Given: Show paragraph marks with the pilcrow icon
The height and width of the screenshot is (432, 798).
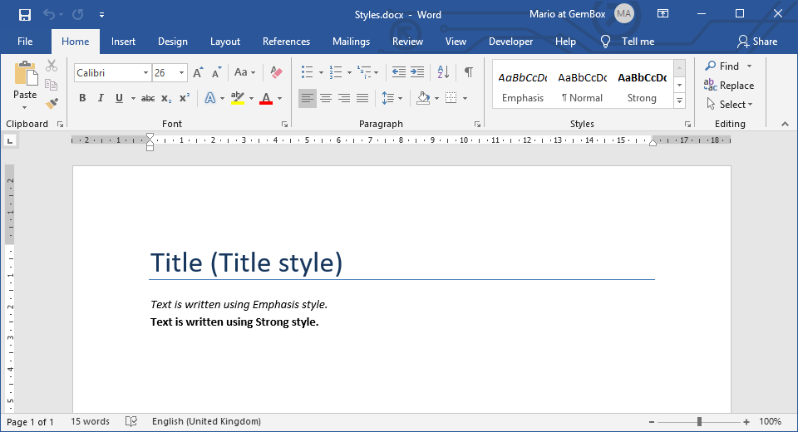Looking at the screenshot, I should 469,72.
